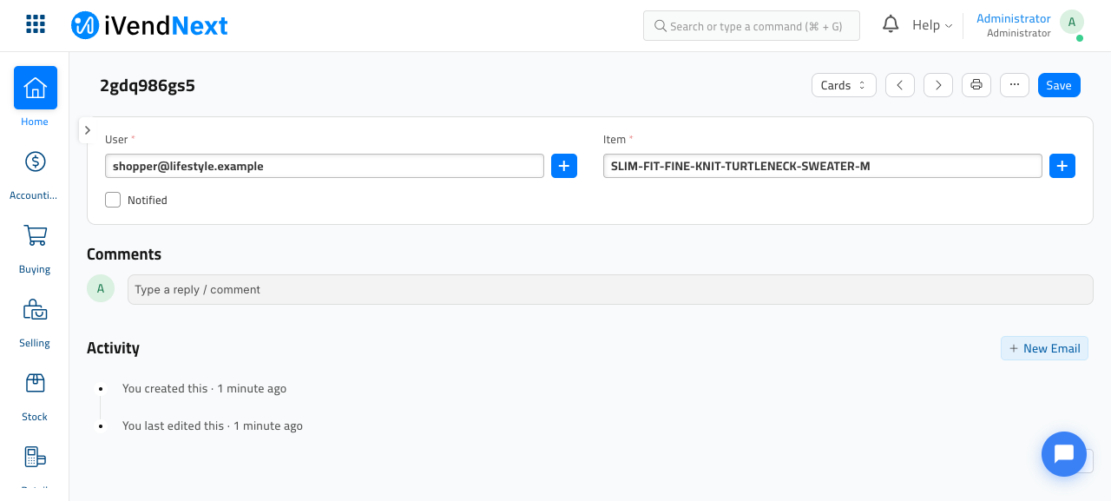Toggle the Notified checkbox
This screenshot has width=1111, height=501.
click(x=113, y=200)
